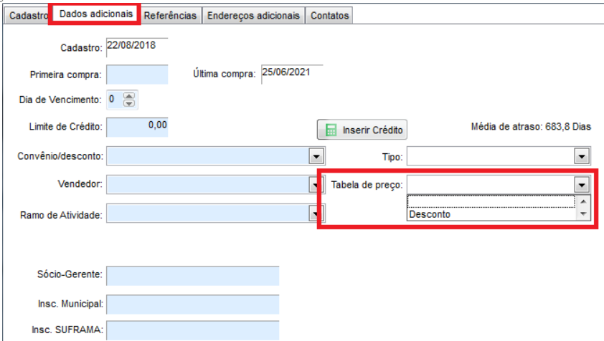
Task: Decrease Dia de Vencimento with down arrow
Action: pos(129,103)
